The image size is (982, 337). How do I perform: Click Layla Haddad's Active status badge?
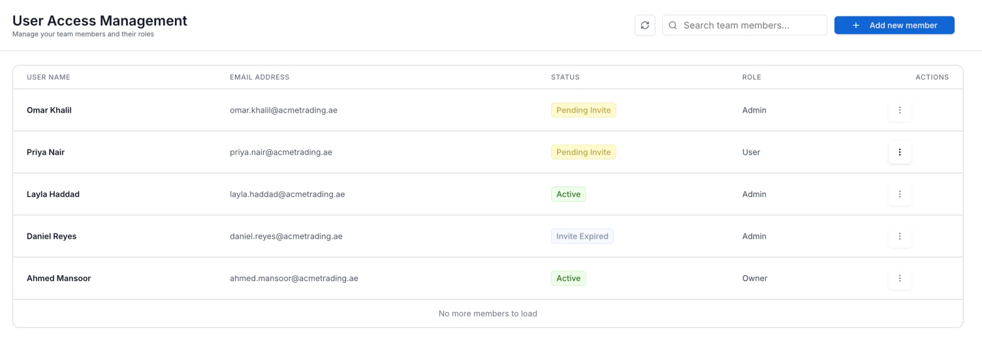(x=568, y=194)
